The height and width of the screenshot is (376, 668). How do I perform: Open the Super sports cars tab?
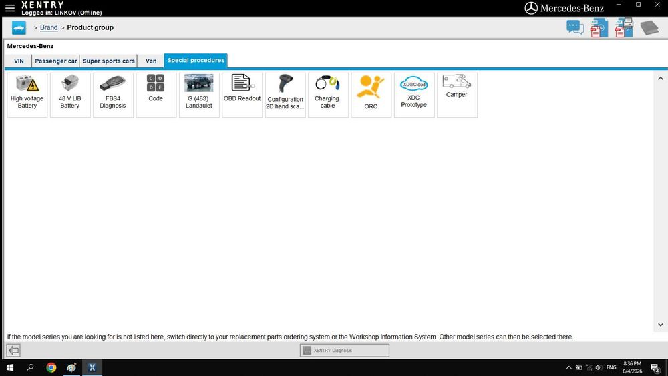tap(109, 61)
